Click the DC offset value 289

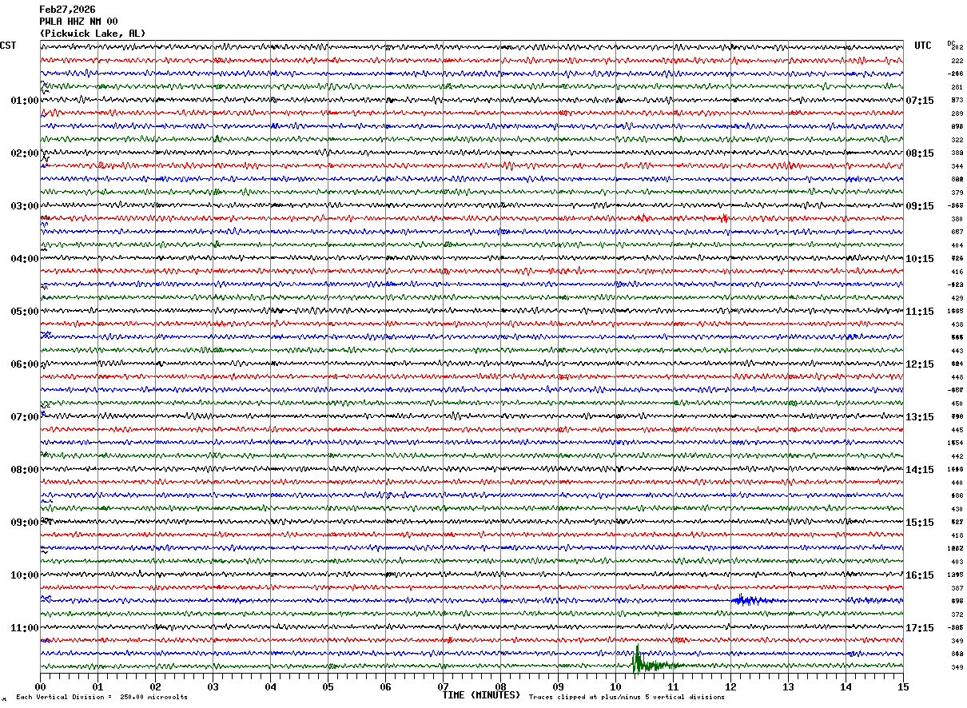957,113
